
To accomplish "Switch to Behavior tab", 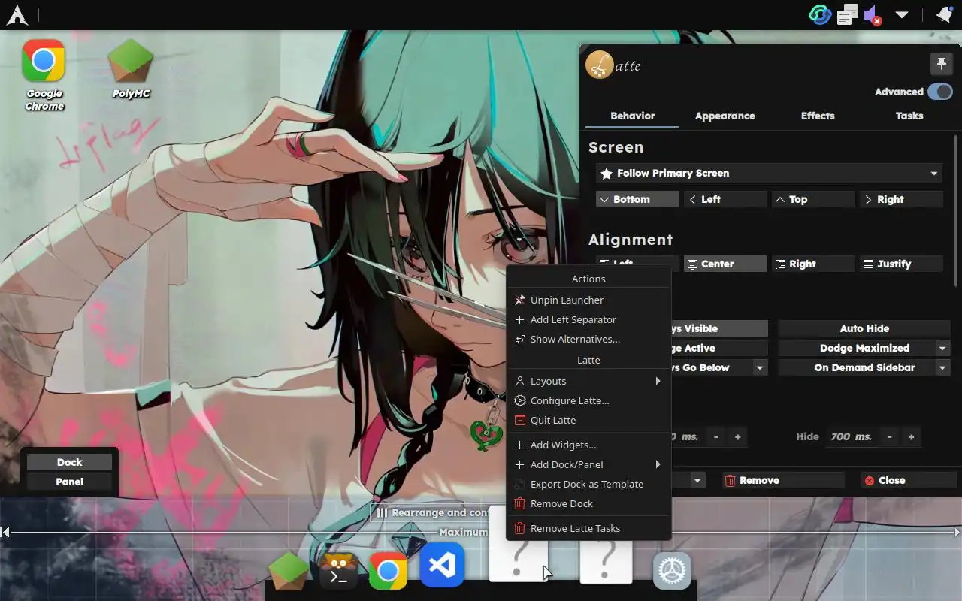I will [632, 116].
